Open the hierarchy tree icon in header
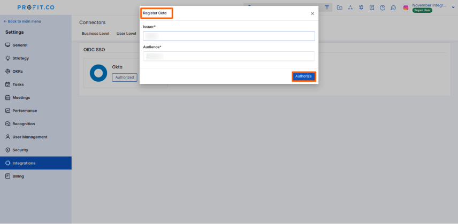Image resolution: width=458 pixels, height=224 pixels. pyautogui.click(x=350, y=7)
